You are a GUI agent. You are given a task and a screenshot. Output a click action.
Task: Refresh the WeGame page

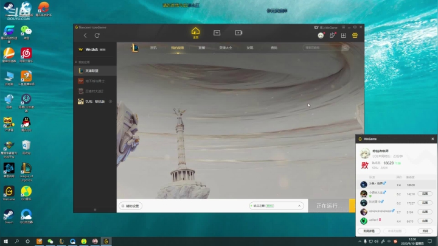click(x=97, y=35)
